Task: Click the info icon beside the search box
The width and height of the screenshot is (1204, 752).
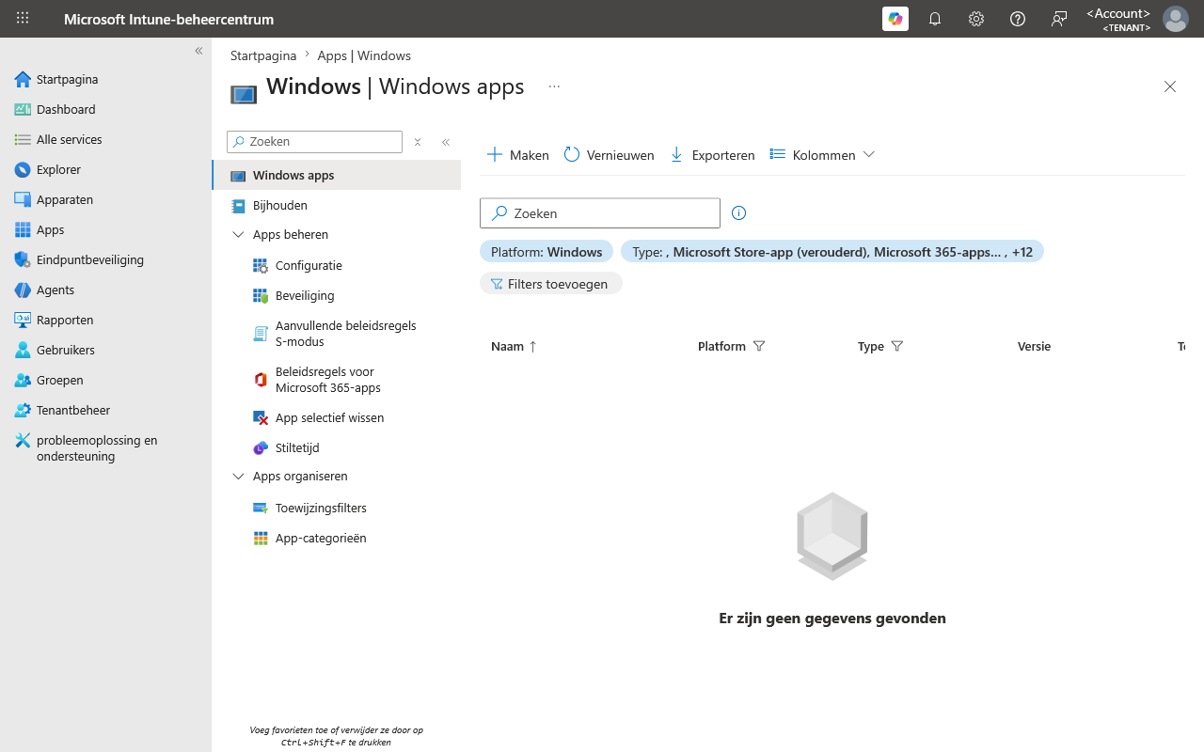Action: 738,213
